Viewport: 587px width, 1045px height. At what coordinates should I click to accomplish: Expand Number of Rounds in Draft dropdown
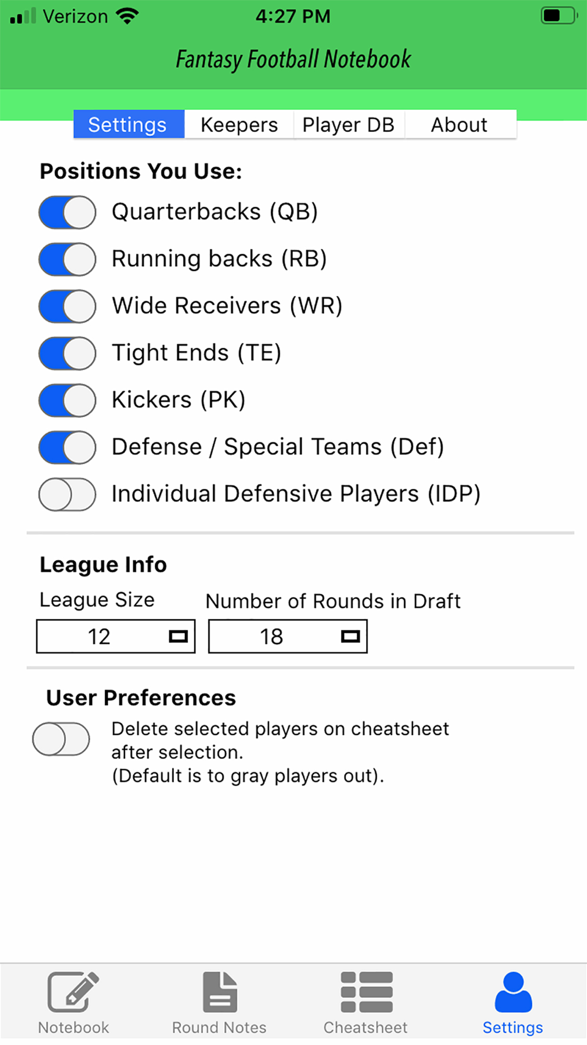coord(288,636)
